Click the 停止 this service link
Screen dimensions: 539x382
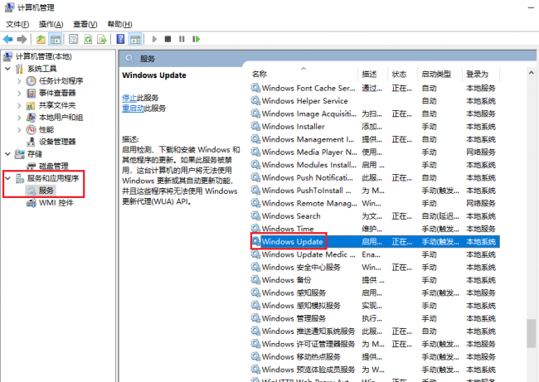click(x=129, y=99)
